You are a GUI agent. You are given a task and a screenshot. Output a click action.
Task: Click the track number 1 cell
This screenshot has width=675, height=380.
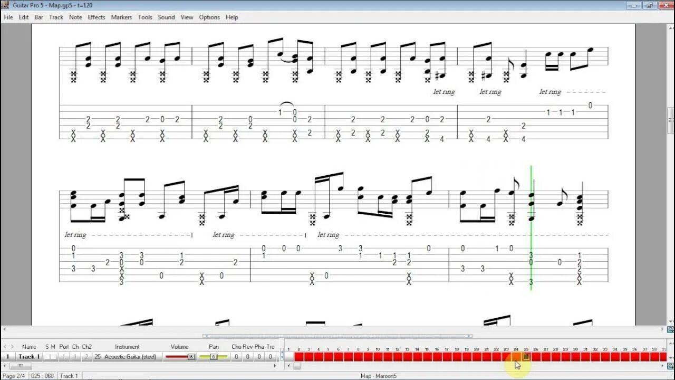pyautogui.click(x=7, y=357)
